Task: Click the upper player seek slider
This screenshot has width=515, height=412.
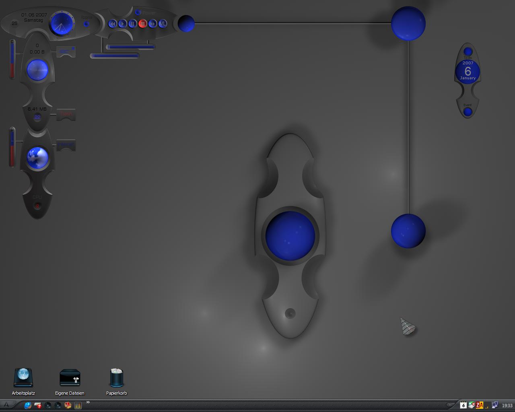Action: tap(130, 47)
